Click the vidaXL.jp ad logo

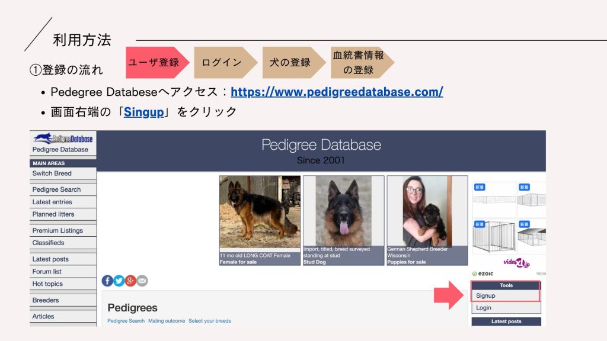pyautogui.click(x=516, y=263)
